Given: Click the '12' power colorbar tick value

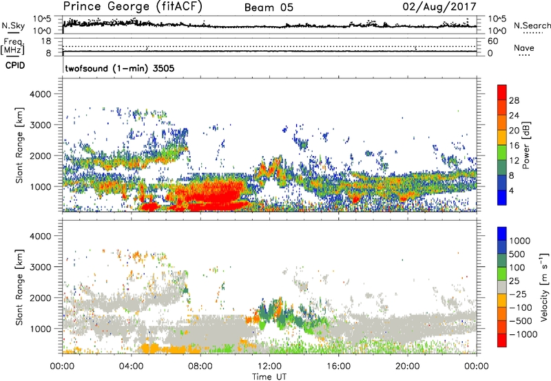Looking at the screenshot, I should pyautogui.click(x=514, y=161).
